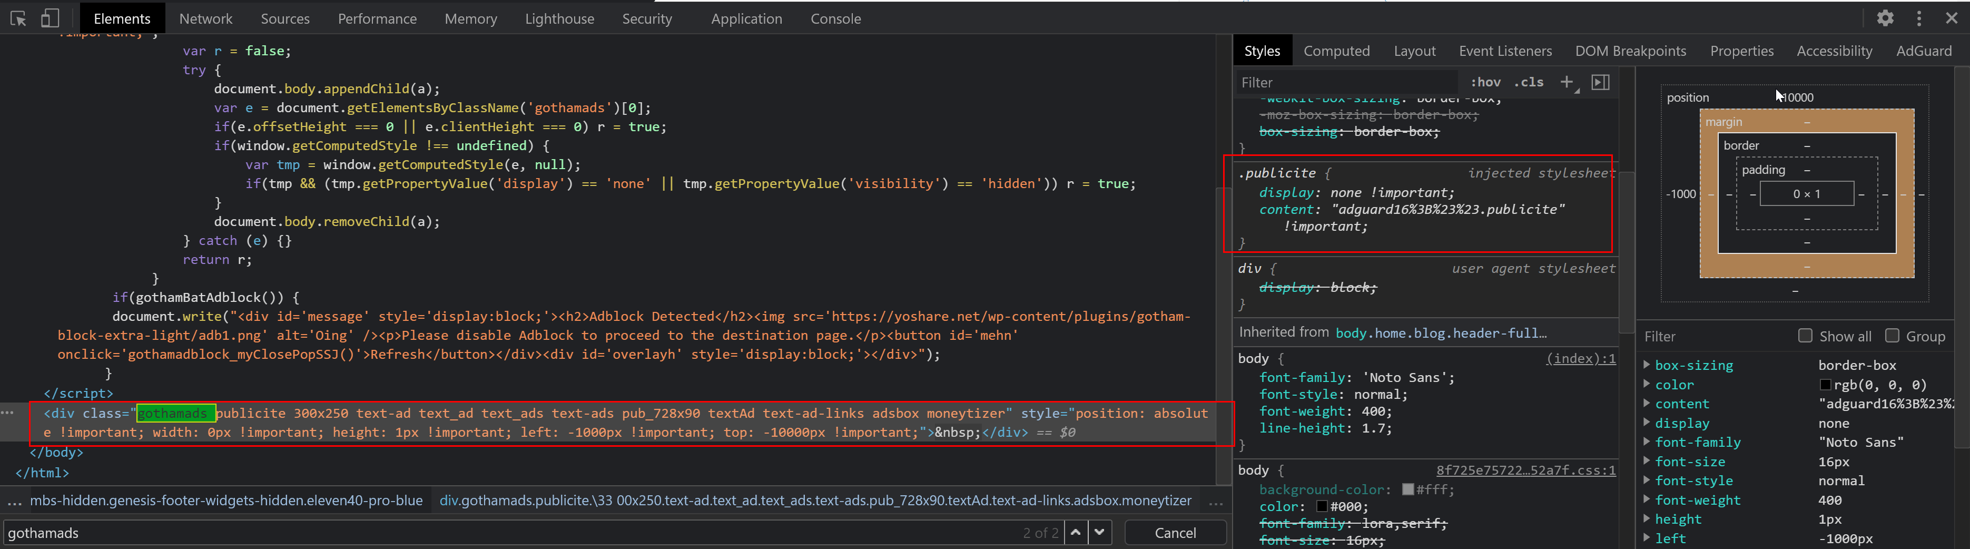Open the Accessibility tab
The width and height of the screenshot is (1970, 549).
pos(1835,51)
